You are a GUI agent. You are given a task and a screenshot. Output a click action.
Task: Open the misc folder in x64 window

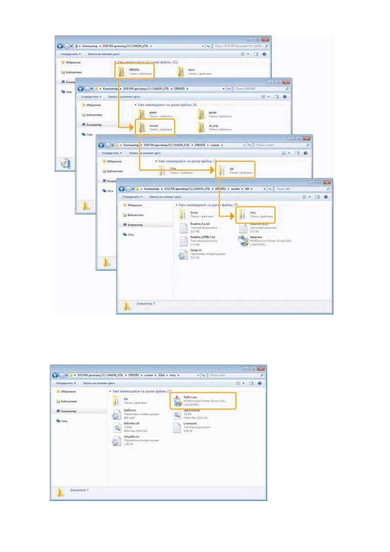[243, 214]
